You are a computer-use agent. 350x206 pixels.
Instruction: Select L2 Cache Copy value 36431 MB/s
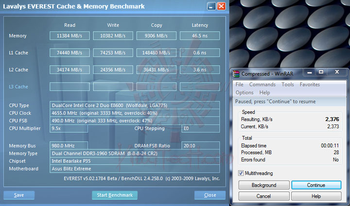[156, 69]
